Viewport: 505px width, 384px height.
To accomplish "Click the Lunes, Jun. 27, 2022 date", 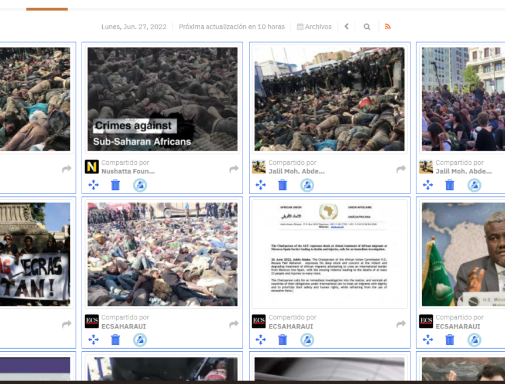I will tap(134, 26).
